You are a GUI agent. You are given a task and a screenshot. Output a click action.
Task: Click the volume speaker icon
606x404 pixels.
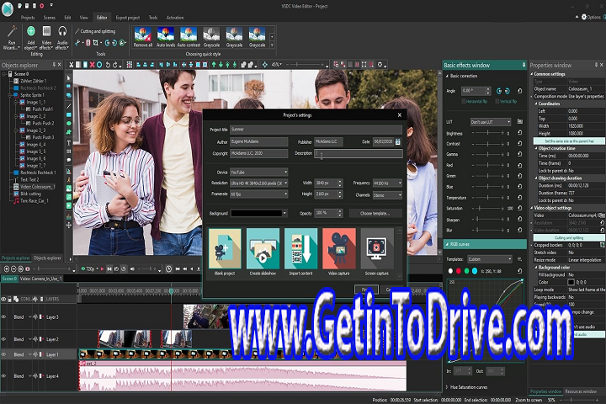coord(132,268)
